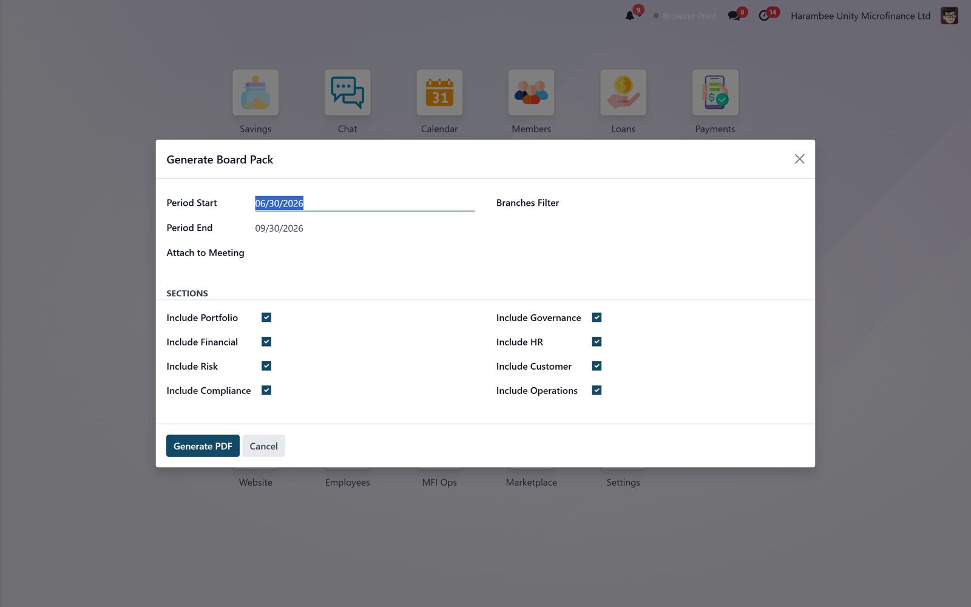971x607 pixels.
Task: Open the Period End date picker
Action: coord(365,228)
